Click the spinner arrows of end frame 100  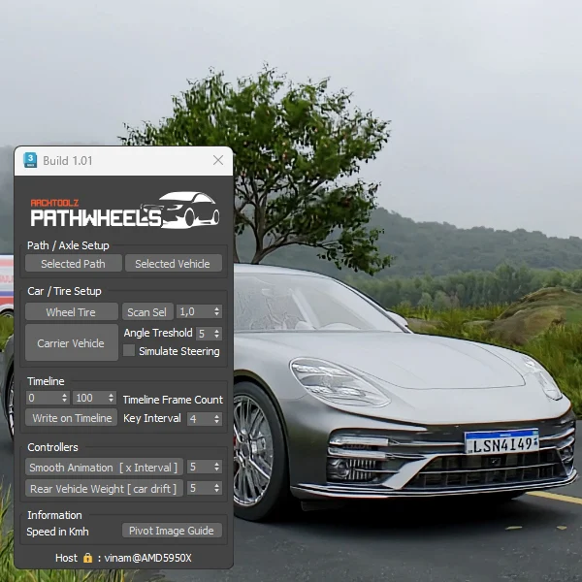(112, 398)
